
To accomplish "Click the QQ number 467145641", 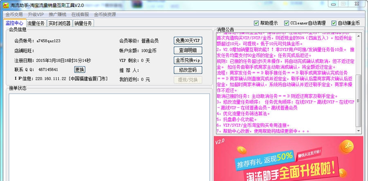I will 48,69.
